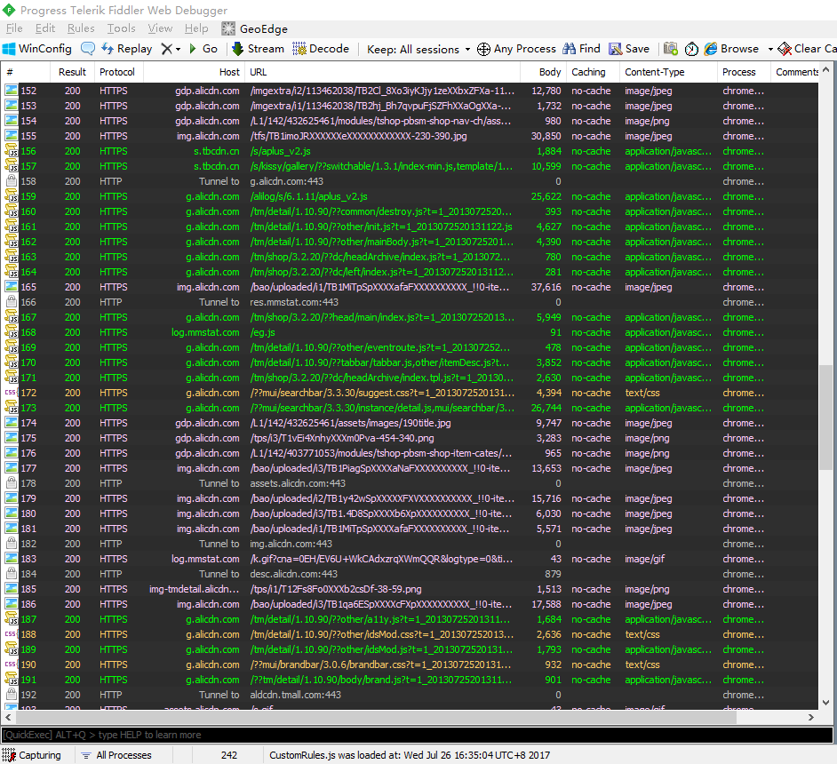Select body size 37,616 cell
The width and height of the screenshot is (837, 764).
click(x=546, y=287)
